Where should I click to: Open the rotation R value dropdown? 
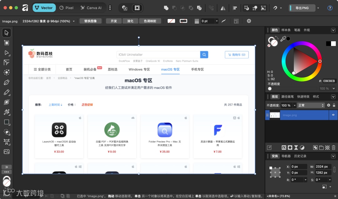(305, 180)
